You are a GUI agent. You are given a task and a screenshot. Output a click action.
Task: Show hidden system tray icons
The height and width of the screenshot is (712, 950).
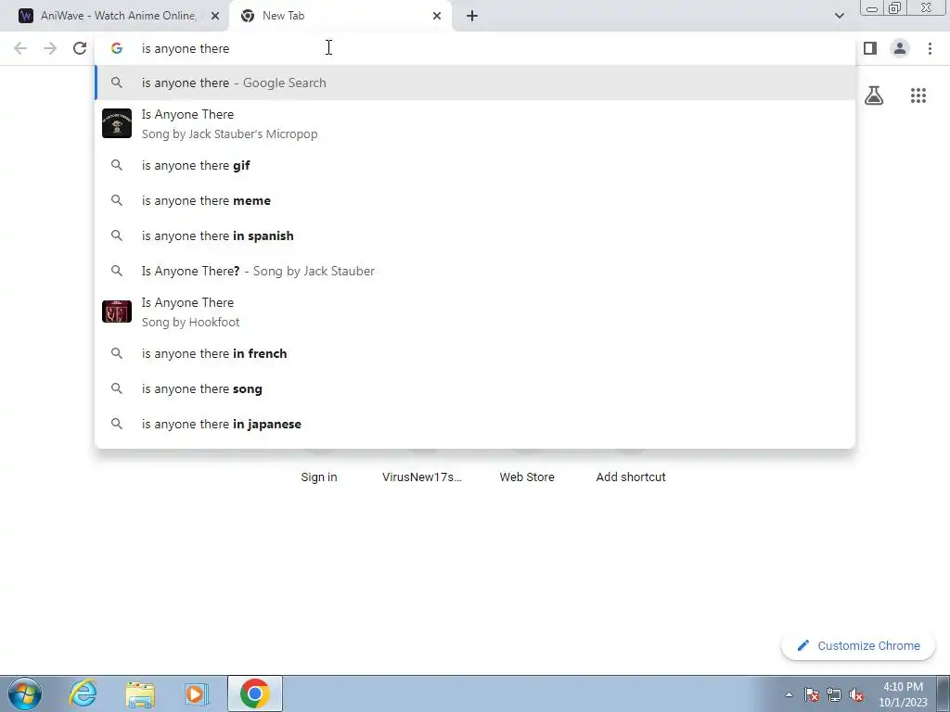789,694
